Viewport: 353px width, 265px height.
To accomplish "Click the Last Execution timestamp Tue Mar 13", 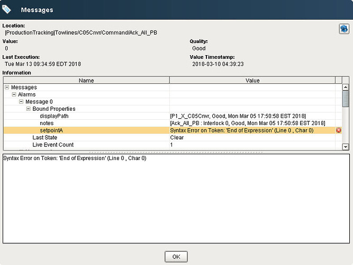I will pyautogui.click(x=43, y=64).
